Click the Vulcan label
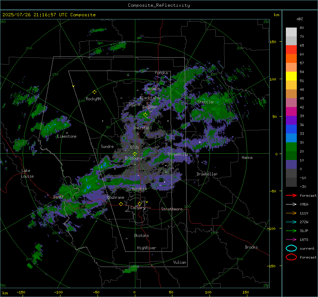 (180, 262)
